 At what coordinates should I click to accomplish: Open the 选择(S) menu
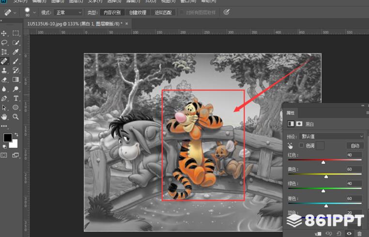pyautogui.click(x=114, y=1)
